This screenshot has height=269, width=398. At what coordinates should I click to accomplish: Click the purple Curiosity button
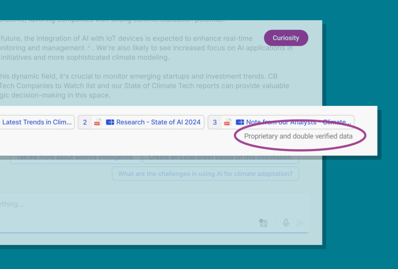coord(286,38)
